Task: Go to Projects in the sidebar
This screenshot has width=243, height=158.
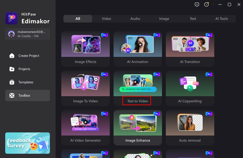Action: (x=28, y=69)
